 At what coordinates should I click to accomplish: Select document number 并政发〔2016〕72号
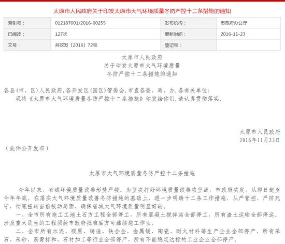pyautogui.click(x=76, y=45)
